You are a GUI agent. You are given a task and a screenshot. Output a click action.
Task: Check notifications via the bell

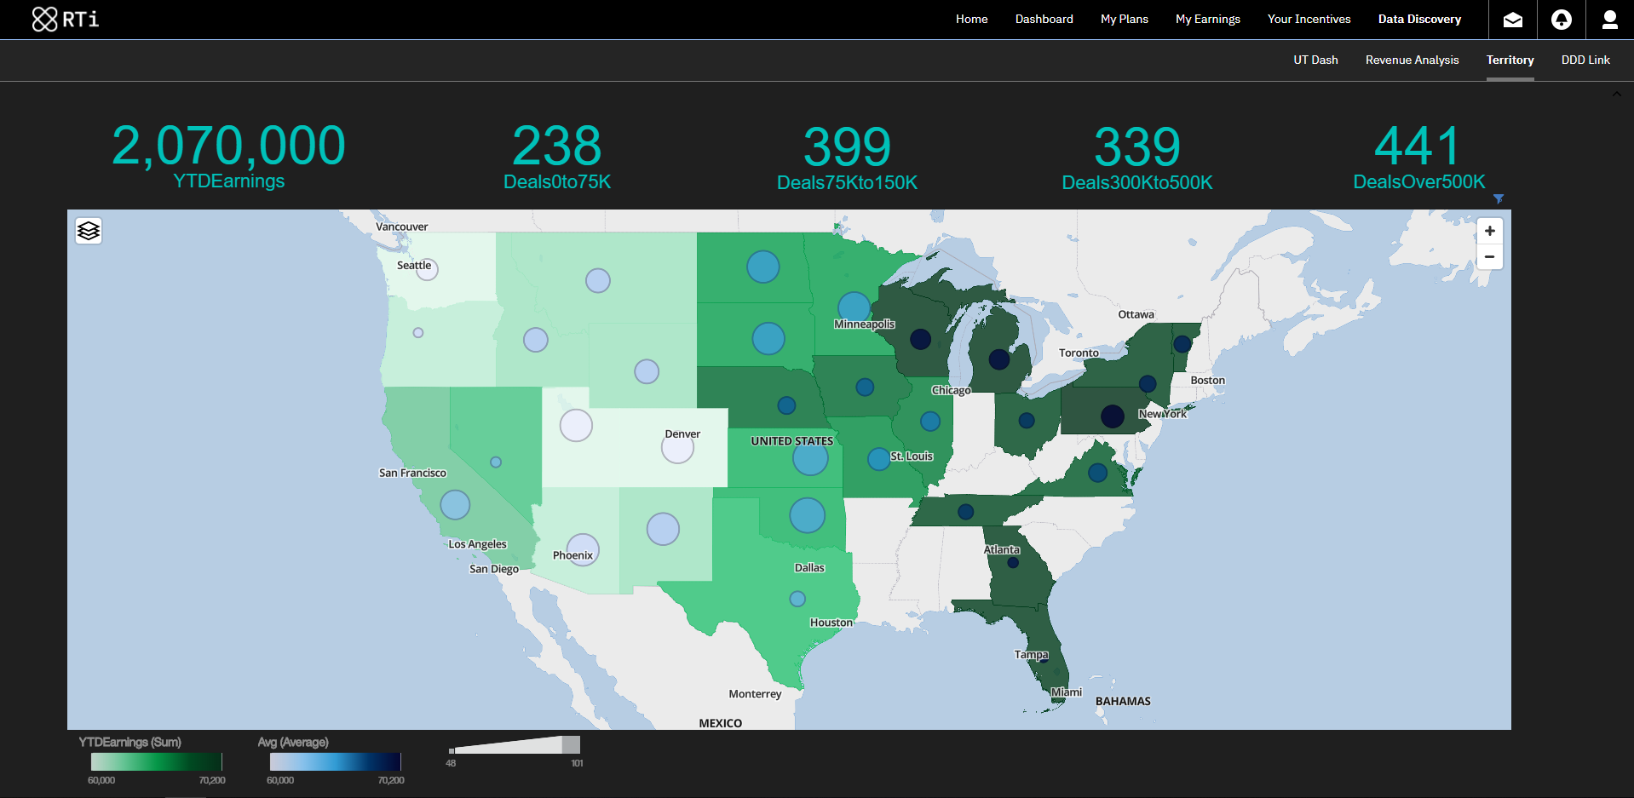click(1562, 19)
